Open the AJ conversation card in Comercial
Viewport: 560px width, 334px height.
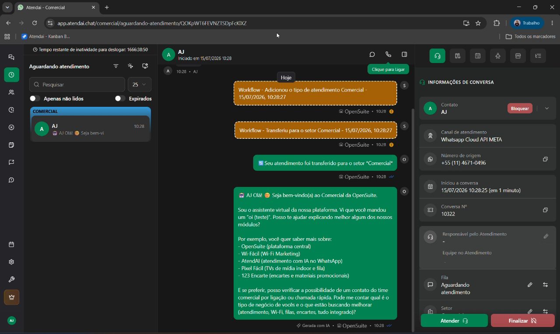point(91,129)
